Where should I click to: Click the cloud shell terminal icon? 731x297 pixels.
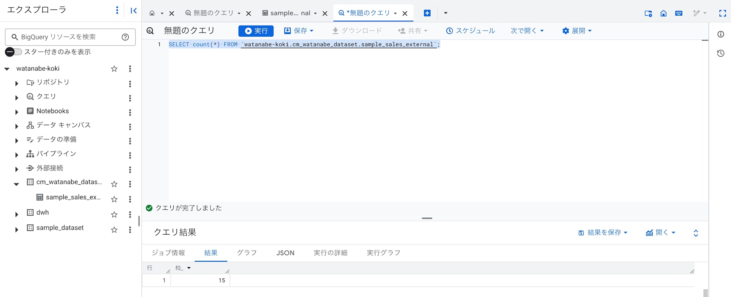(648, 13)
